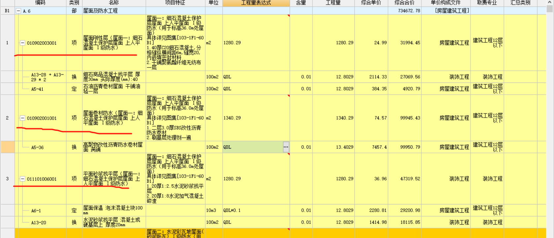
Task: Click the 含量 column header
Action: [301, 3]
